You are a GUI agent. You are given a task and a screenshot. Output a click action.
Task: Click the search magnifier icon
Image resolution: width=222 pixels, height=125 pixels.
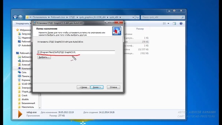click(x=183, y=17)
